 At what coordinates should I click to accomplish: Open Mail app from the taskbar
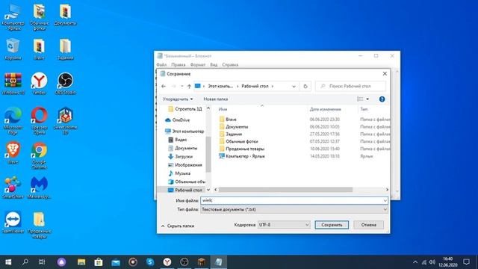coord(116,262)
